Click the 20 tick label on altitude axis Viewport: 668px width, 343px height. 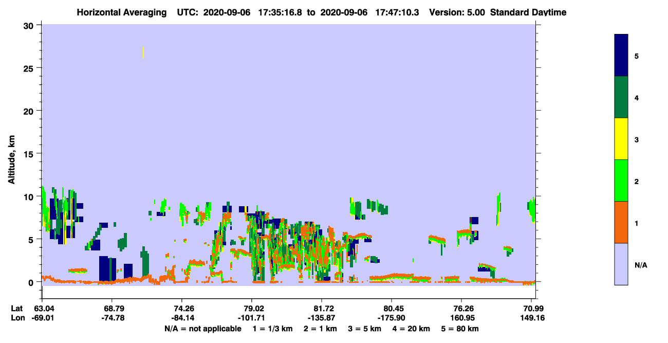[29, 111]
